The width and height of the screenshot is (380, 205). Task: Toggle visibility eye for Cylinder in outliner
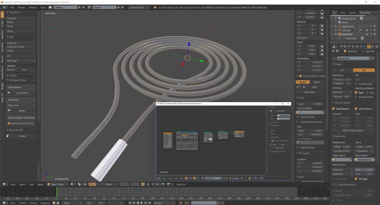click(x=367, y=30)
